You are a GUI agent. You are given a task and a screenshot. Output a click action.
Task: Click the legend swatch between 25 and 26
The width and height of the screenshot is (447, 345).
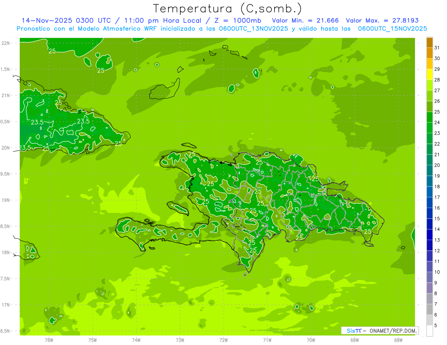coord(429,106)
